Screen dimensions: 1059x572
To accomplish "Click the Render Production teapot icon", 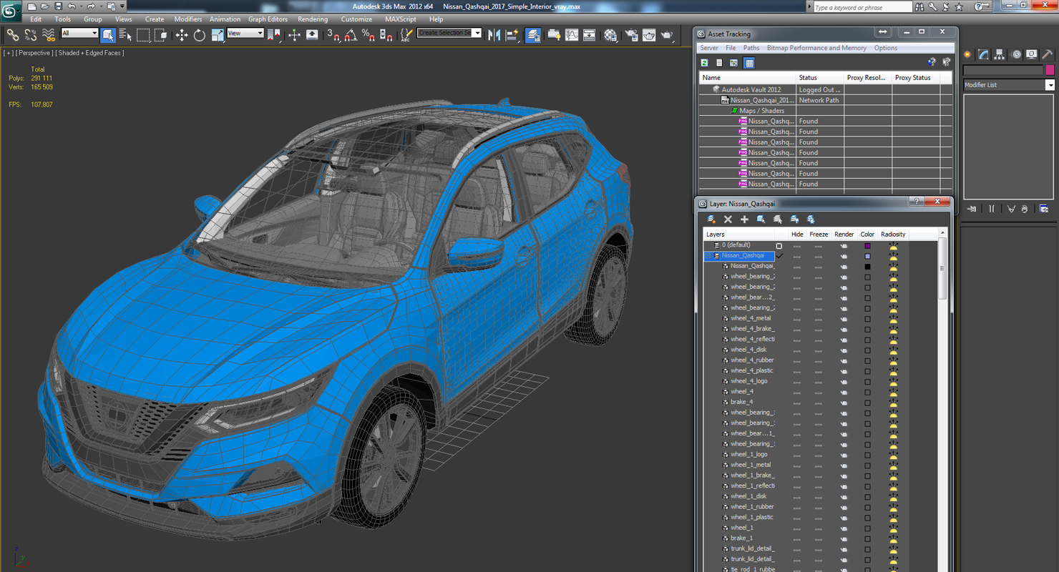I will tap(667, 34).
